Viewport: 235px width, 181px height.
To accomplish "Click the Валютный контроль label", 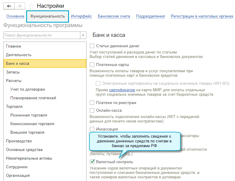I will [x=115, y=162].
